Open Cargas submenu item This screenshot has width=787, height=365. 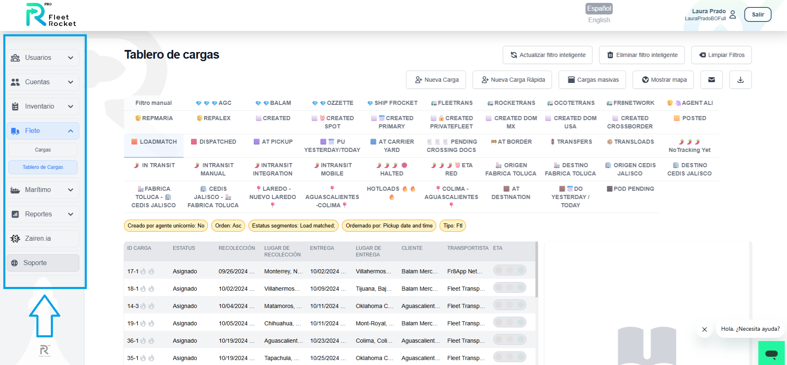tap(43, 150)
